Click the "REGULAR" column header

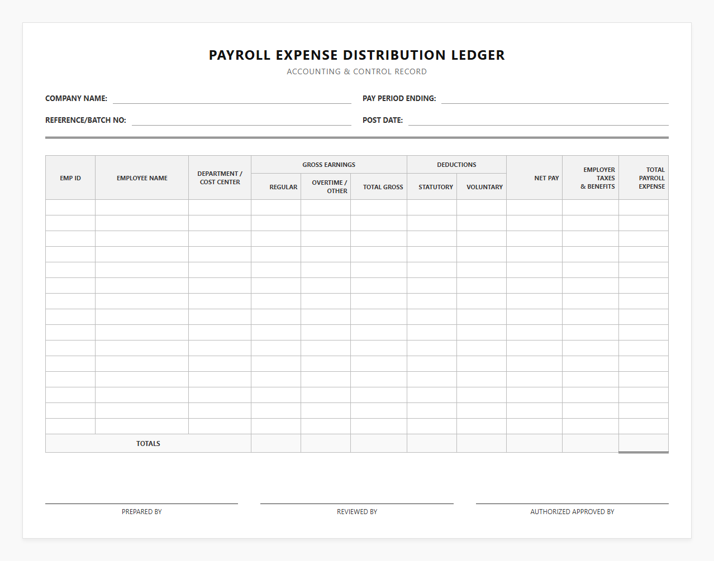[x=276, y=187]
